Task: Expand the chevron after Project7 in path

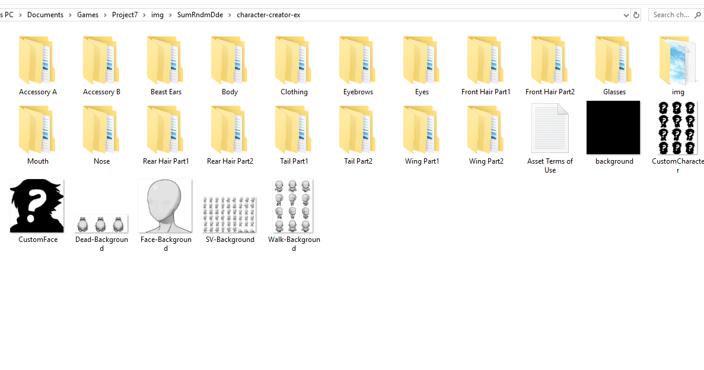Action: (x=145, y=15)
